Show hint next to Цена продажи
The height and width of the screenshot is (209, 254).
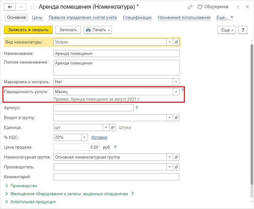point(115,147)
